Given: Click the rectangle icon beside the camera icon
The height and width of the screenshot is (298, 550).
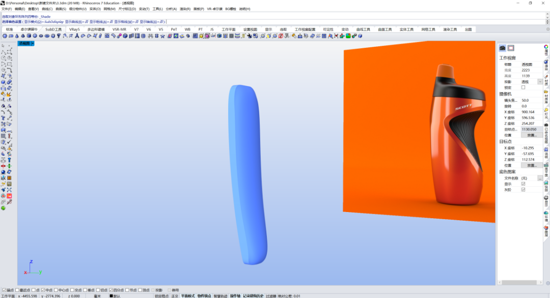Looking at the screenshot, I should click(511, 48).
